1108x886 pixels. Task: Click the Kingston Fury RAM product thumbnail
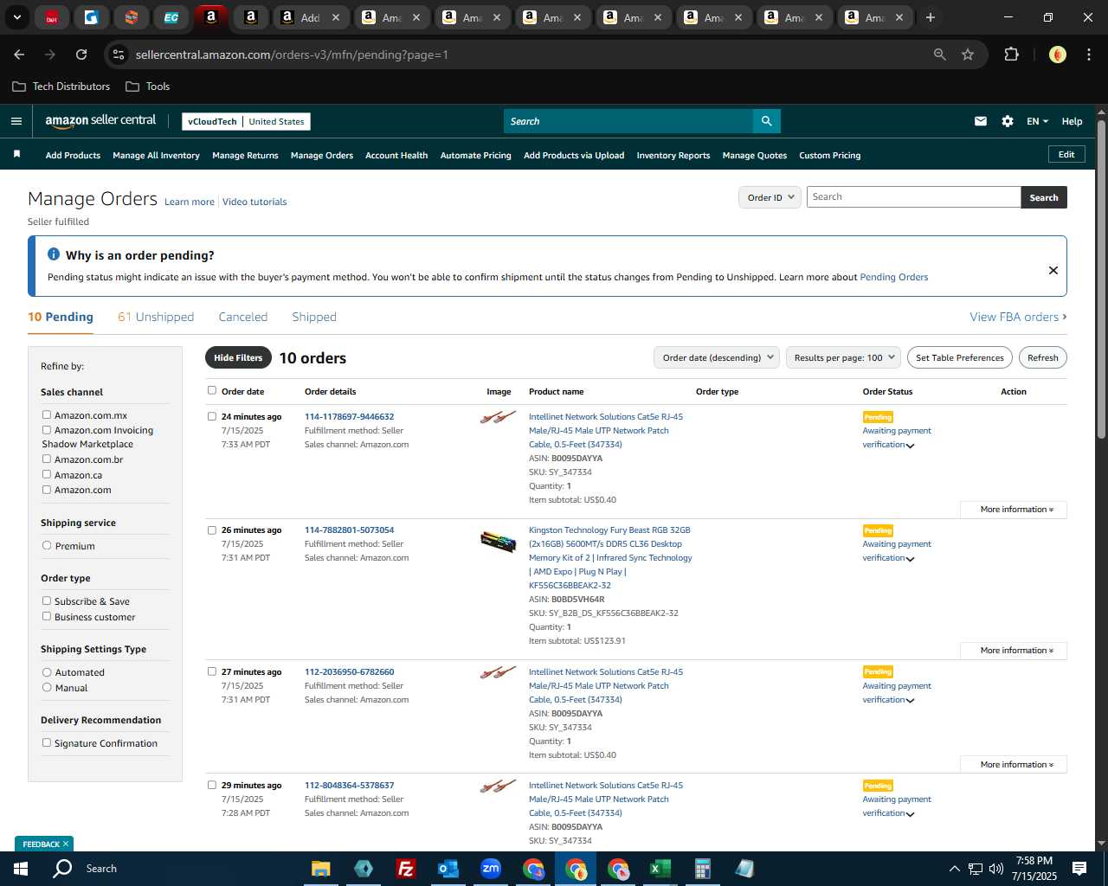pos(498,542)
